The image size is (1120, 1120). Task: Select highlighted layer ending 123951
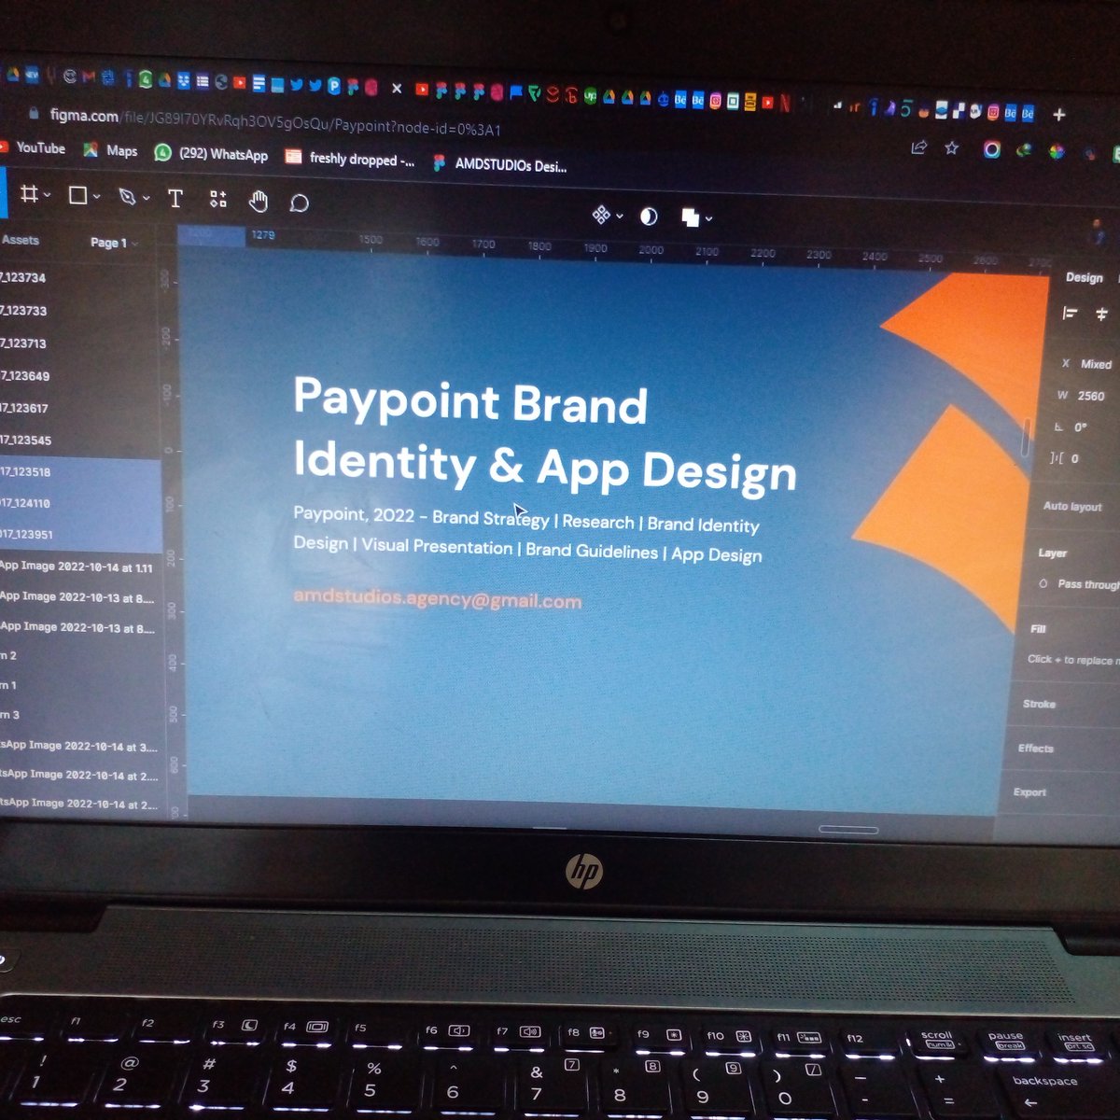(80, 535)
